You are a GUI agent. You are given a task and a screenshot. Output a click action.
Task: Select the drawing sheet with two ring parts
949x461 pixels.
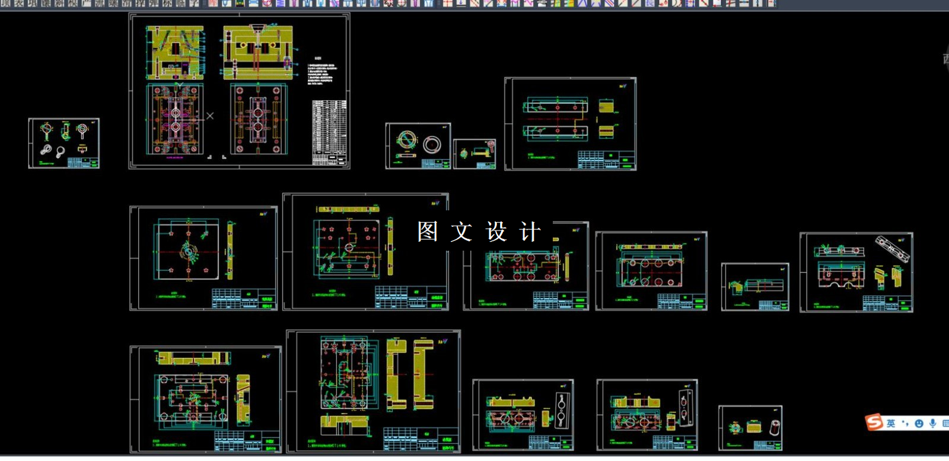point(418,146)
